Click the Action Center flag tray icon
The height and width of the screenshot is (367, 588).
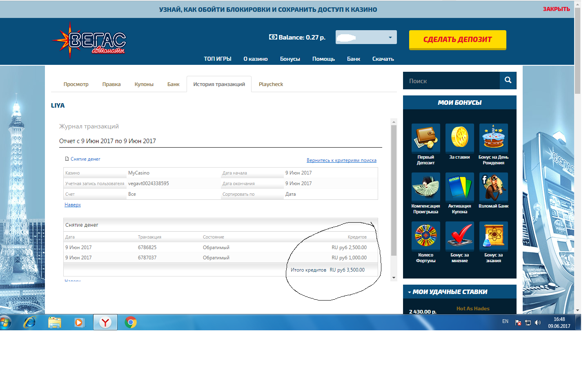pos(518,323)
